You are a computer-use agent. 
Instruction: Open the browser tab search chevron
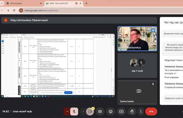(2, 3)
